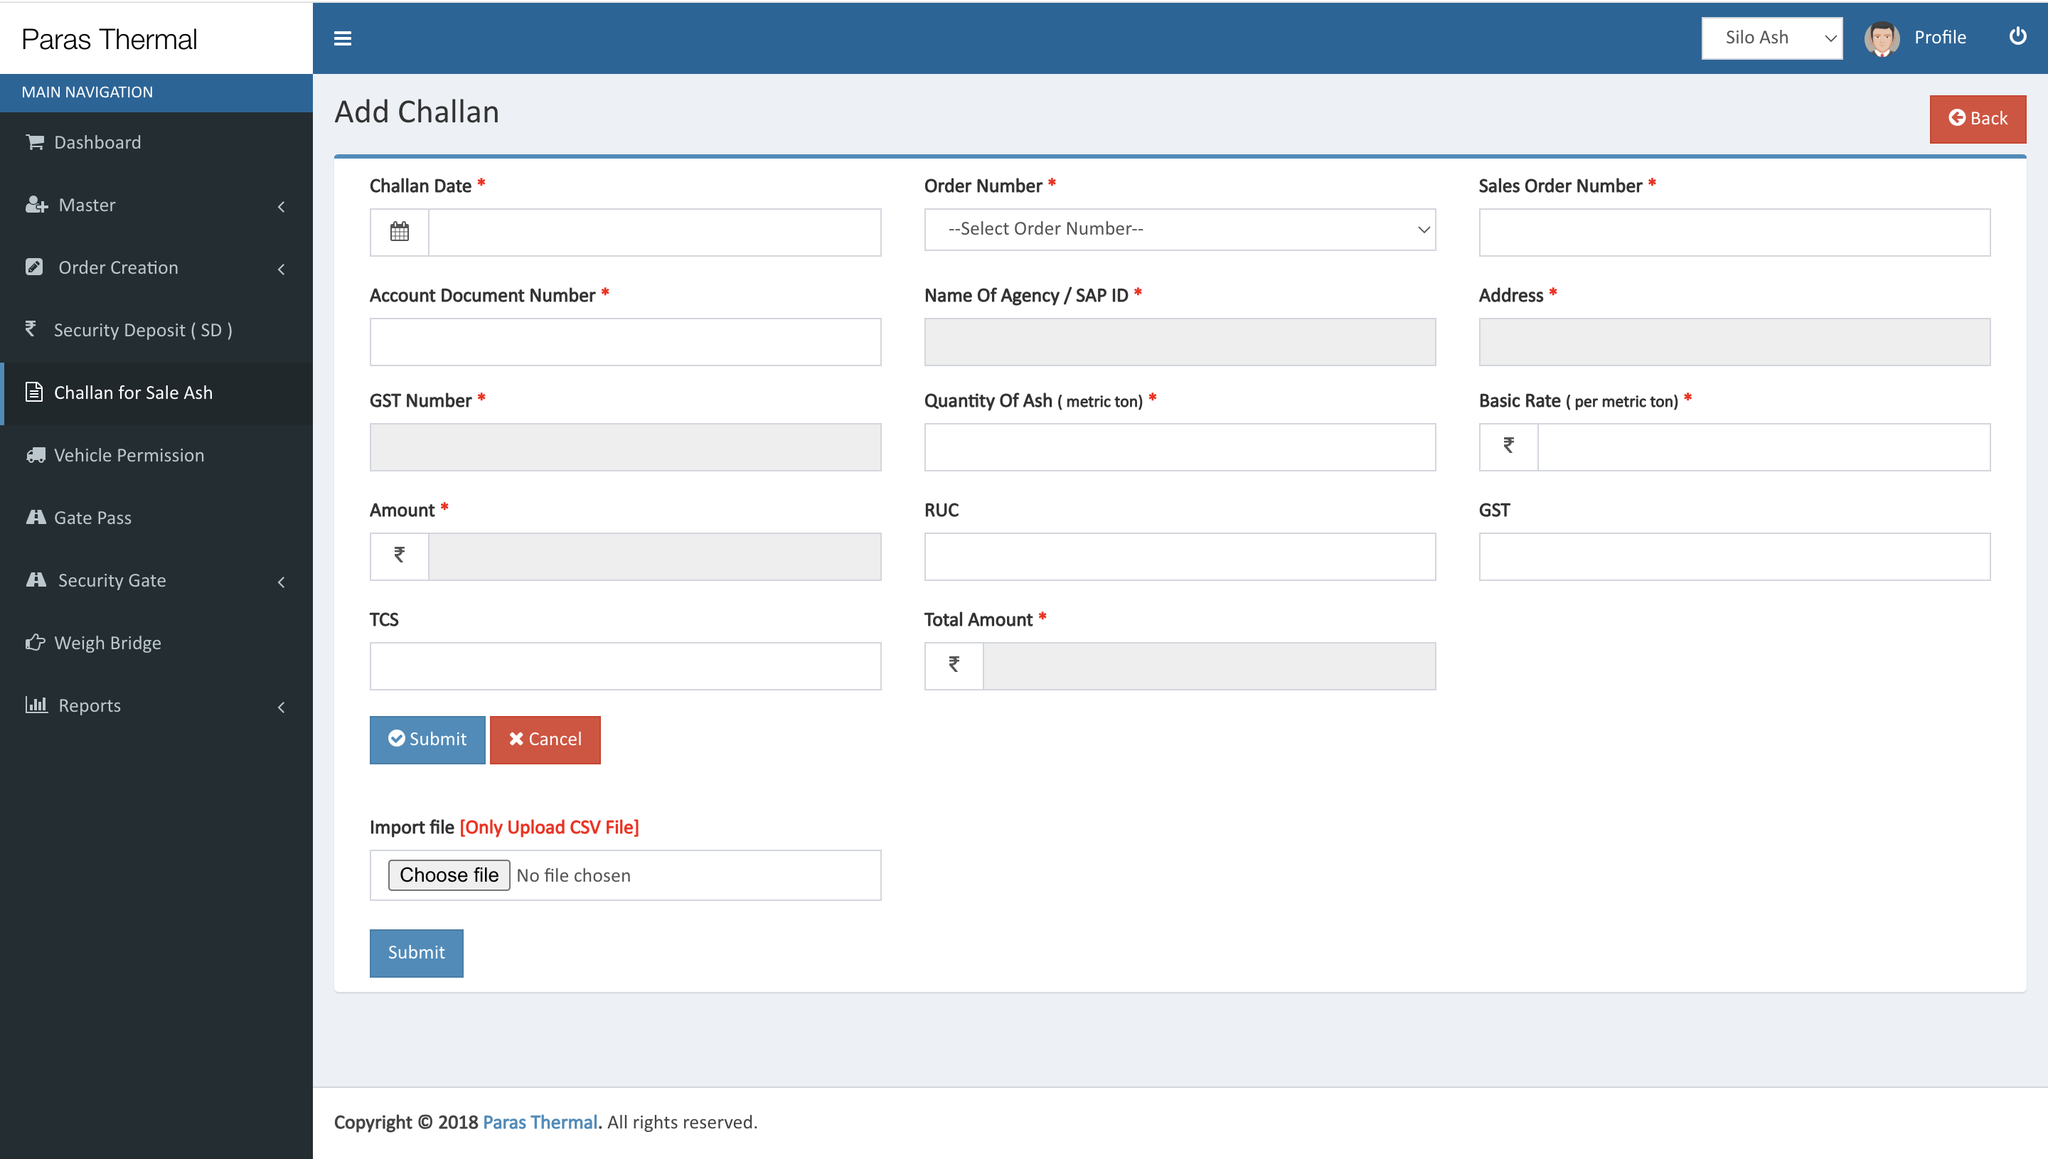Click the Cancel button

(x=544, y=740)
